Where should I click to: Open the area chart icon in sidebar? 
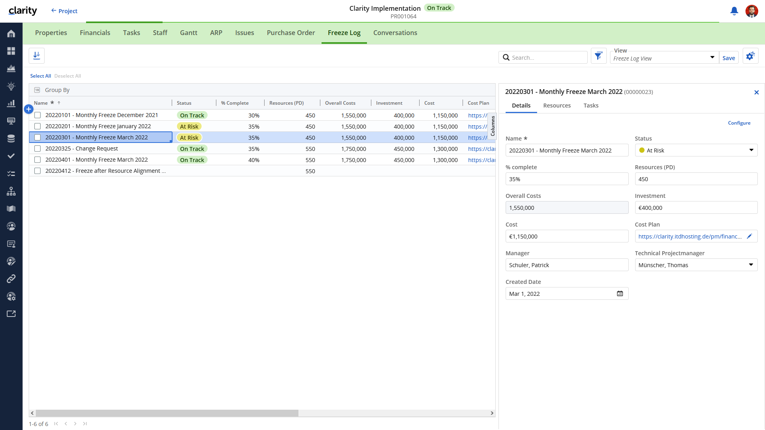point(11,68)
